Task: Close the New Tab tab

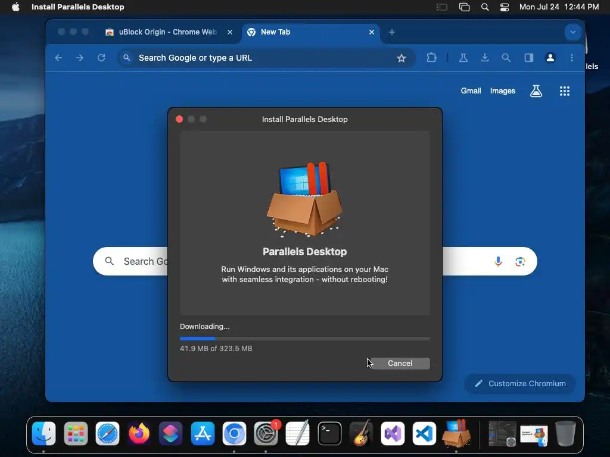Action: [x=372, y=32]
